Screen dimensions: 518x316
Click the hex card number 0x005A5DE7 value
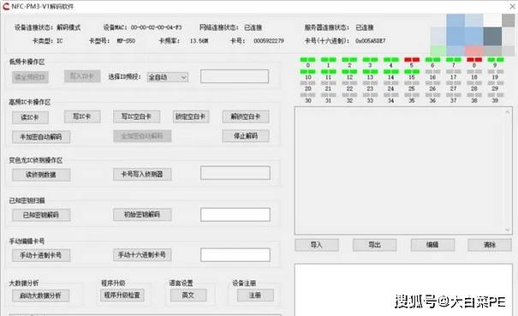point(371,41)
